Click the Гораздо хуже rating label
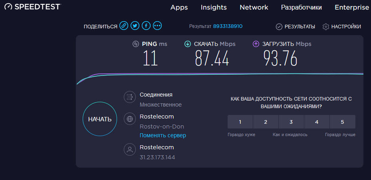The image size is (371, 180). (241, 135)
